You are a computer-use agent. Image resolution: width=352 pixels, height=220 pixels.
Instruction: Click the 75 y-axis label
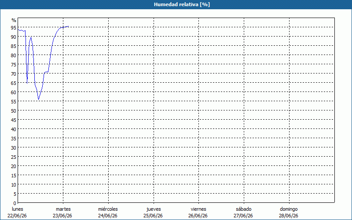pyautogui.click(x=14, y=65)
